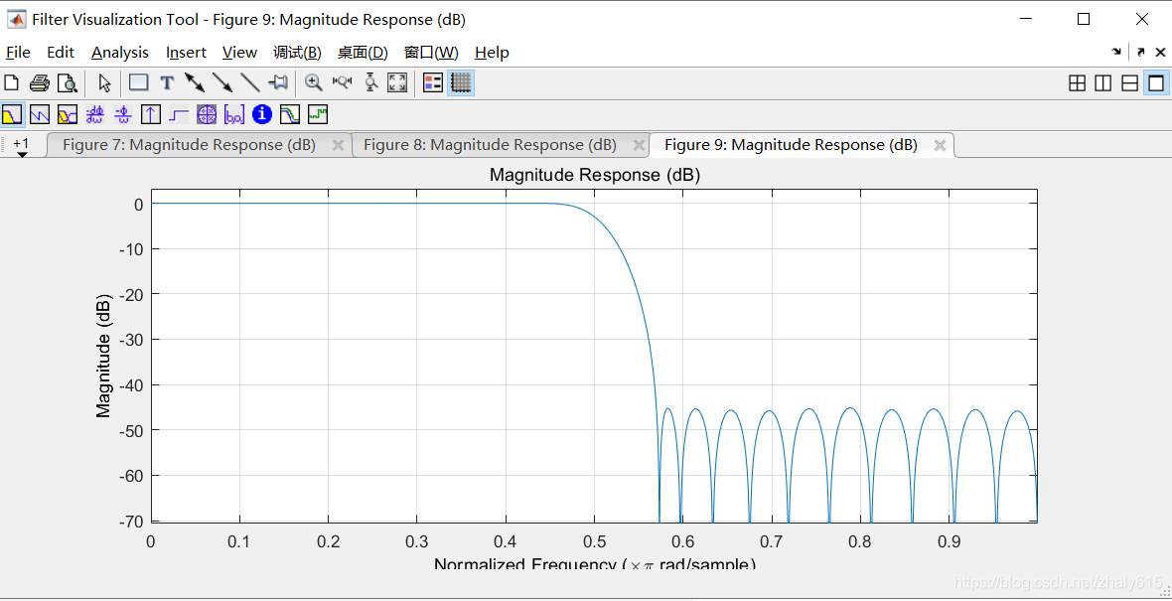The height and width of the screenshot is (601, 1172).
Task: Switch to Figure 8 Magnitude Response tab
Action: point(490,145)
